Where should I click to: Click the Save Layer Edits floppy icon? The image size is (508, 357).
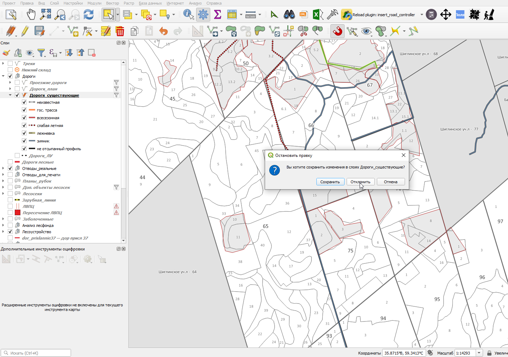pyautogui.click(x=39, y=31)
